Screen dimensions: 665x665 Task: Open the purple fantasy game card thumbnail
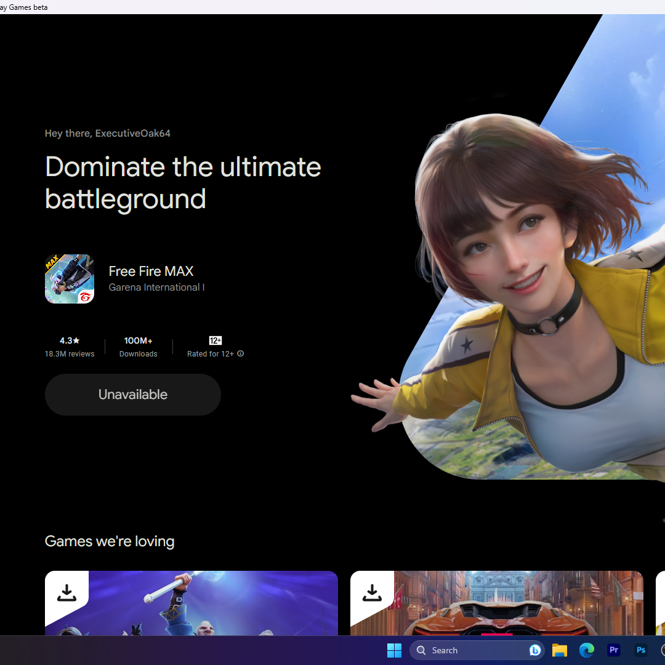click(209, 607)
